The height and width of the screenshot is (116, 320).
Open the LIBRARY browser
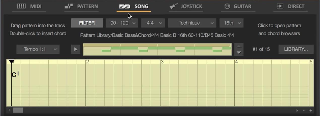click(x=296, y=49)
